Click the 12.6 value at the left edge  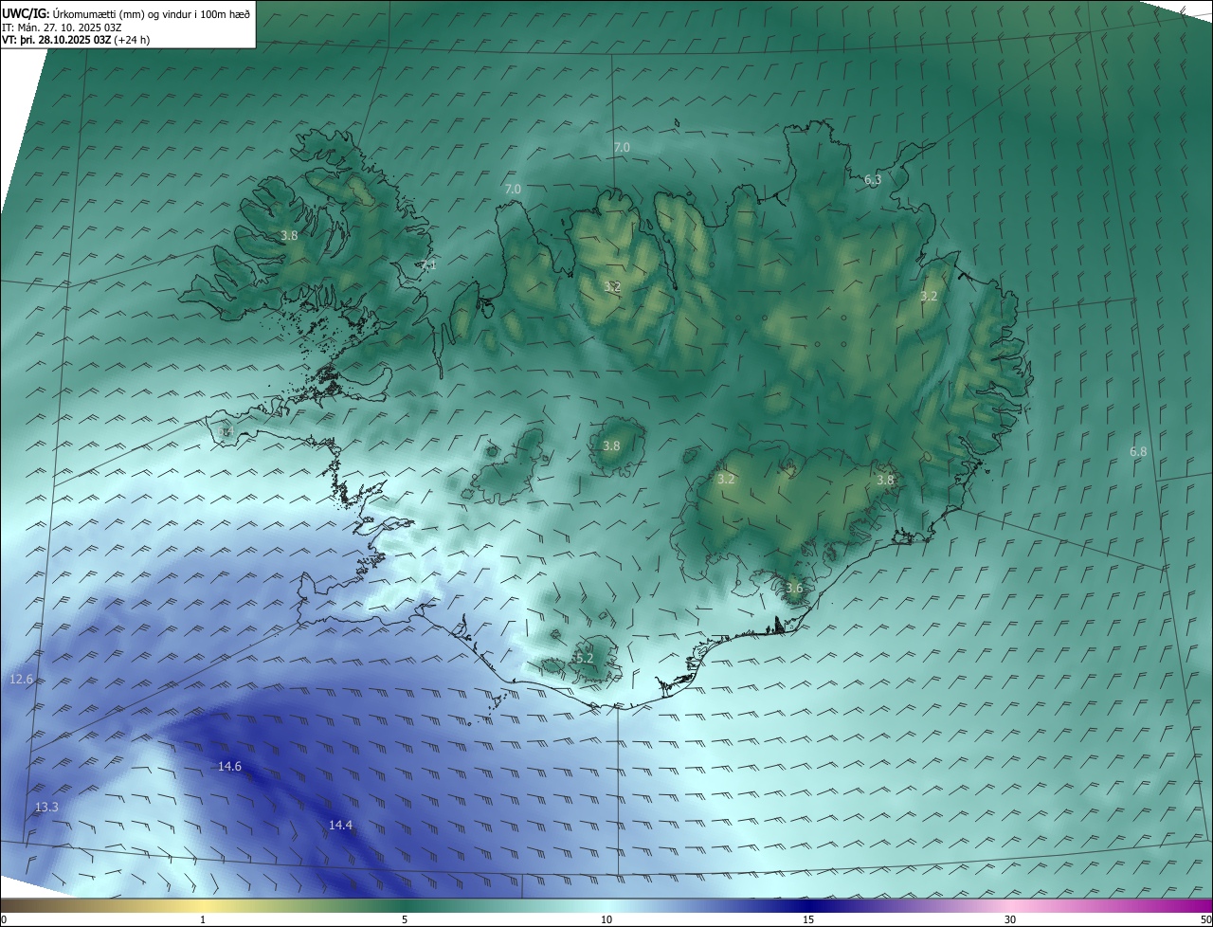(21, 680)
